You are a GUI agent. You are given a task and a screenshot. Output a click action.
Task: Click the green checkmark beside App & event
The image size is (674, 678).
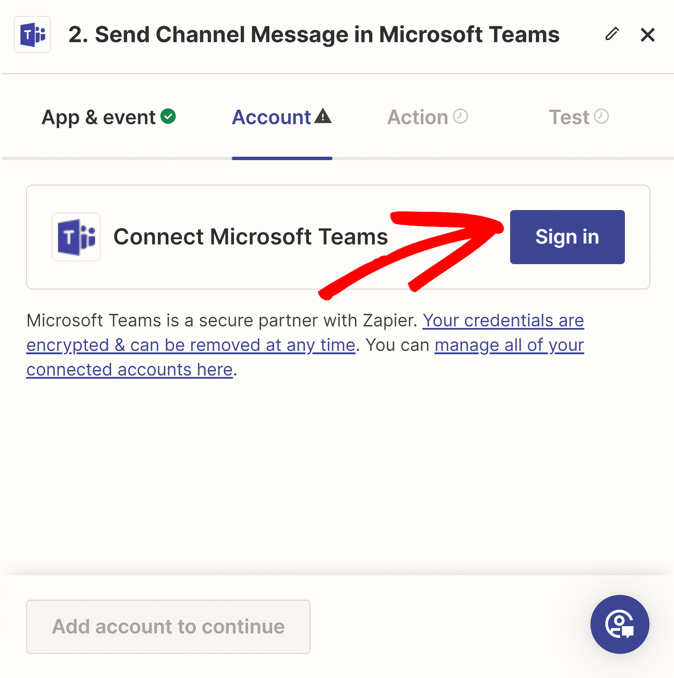[168, 116]
